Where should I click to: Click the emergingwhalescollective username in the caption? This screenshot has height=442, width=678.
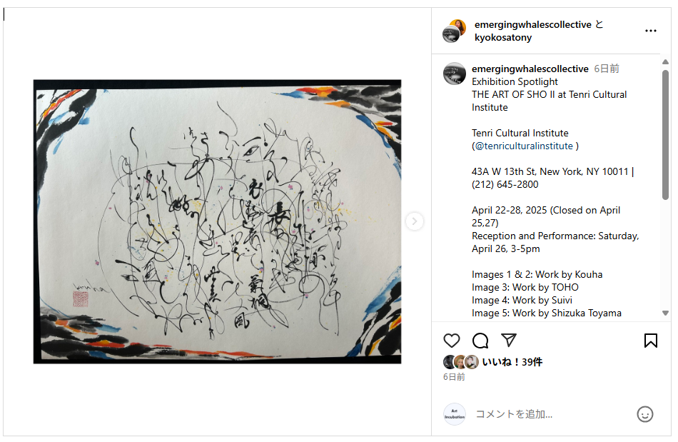[530, 69]
